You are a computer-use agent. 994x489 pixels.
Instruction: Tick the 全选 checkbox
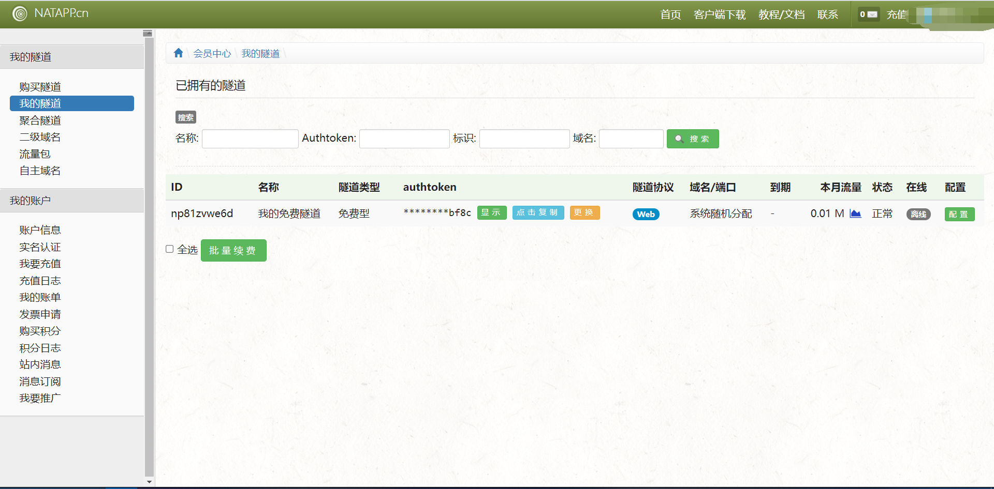pos(169,249)
